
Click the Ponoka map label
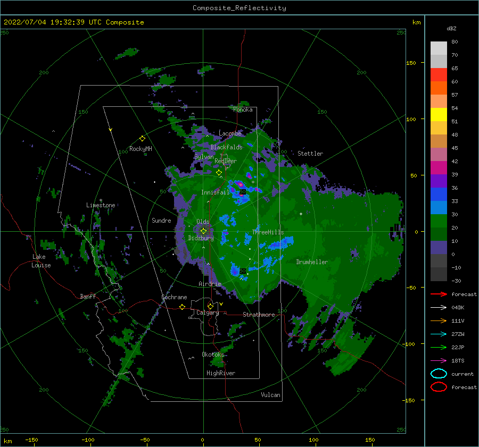pos(243,109)
